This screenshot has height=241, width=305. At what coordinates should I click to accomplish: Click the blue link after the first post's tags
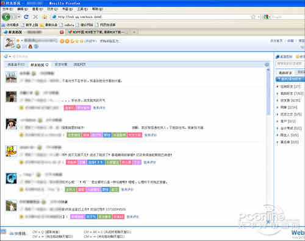pyautogui.click(x=99, y=108)
